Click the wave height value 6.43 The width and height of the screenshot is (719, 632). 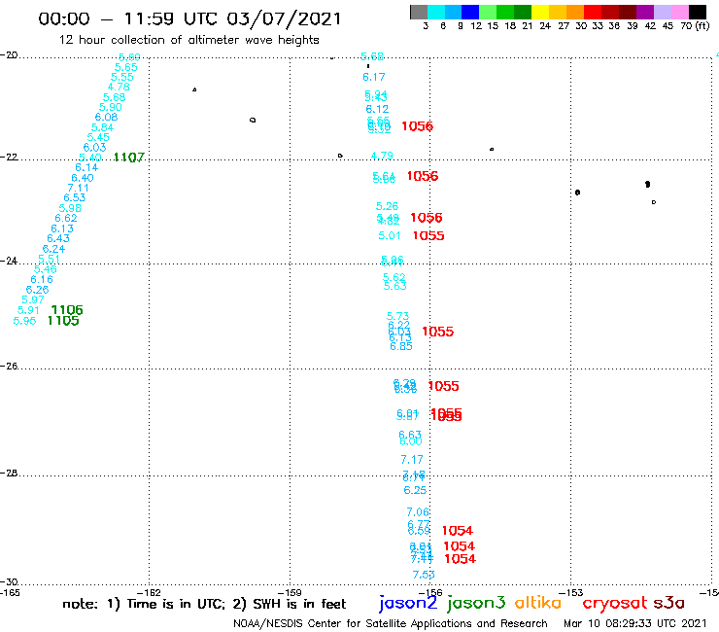[58, 238]
